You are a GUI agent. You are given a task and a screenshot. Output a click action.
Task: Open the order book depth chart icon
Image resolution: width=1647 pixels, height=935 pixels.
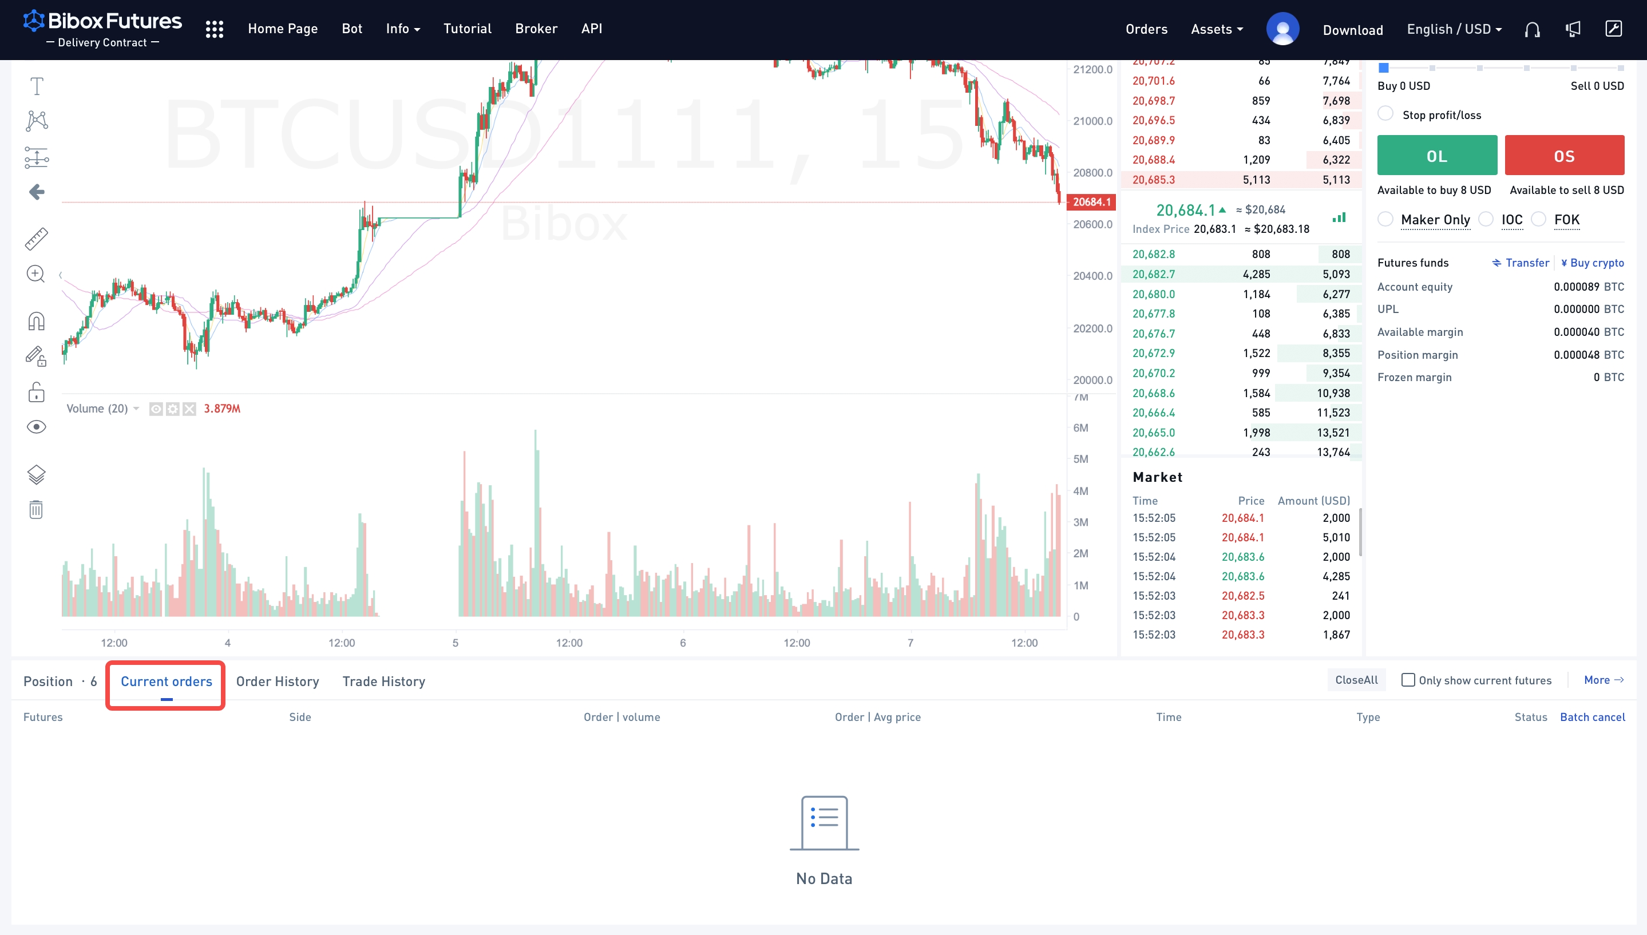pos(1339,217)
